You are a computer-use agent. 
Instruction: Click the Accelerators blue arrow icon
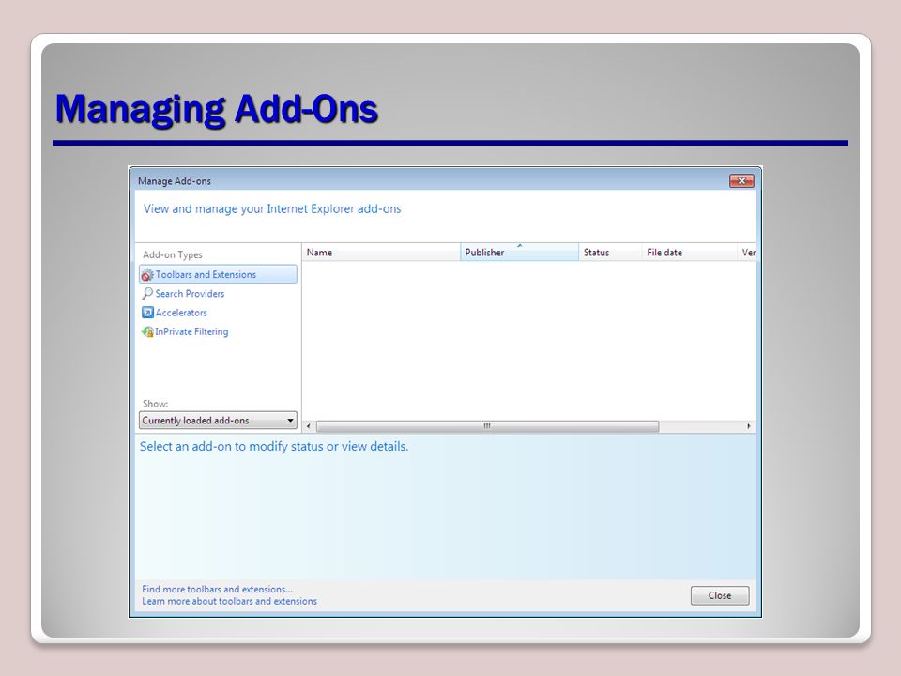(x=147, y=313)
